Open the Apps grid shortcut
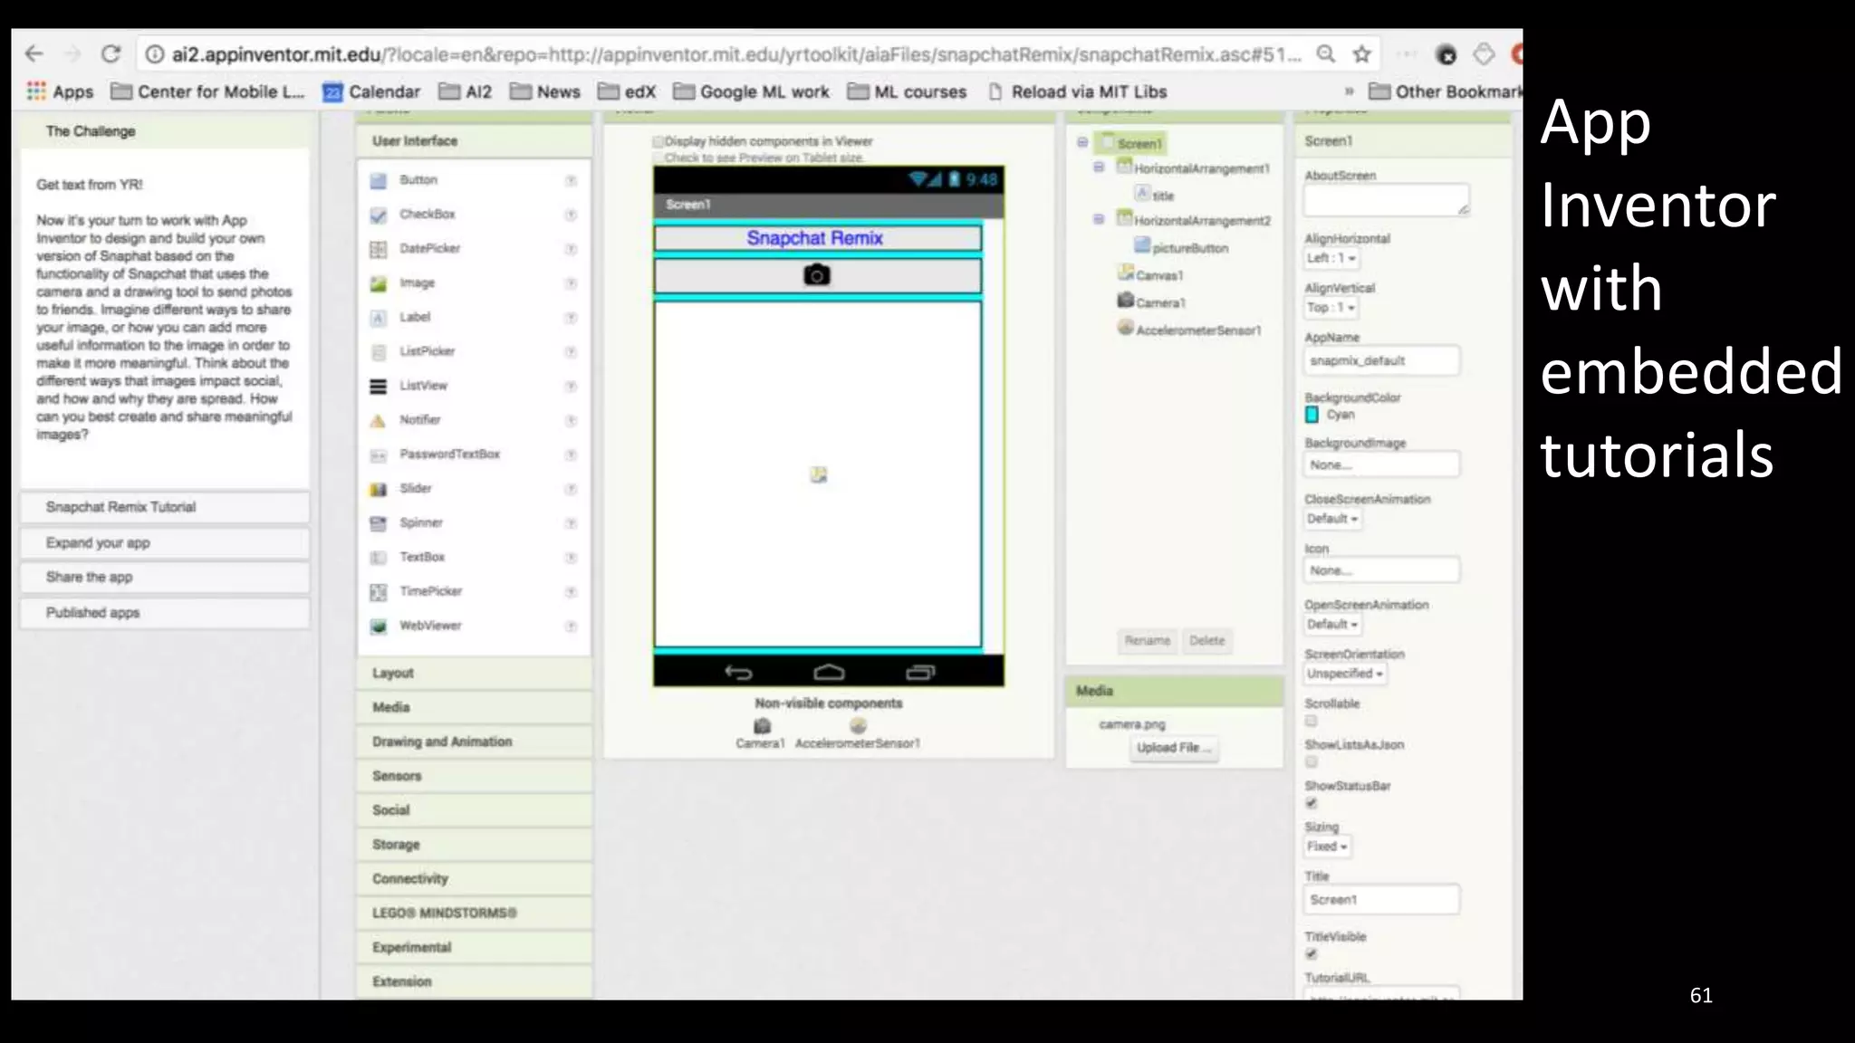Image resolution: width=1855 pixels, height=1043 pixels. pyautogui.click(x=60, y=91)
